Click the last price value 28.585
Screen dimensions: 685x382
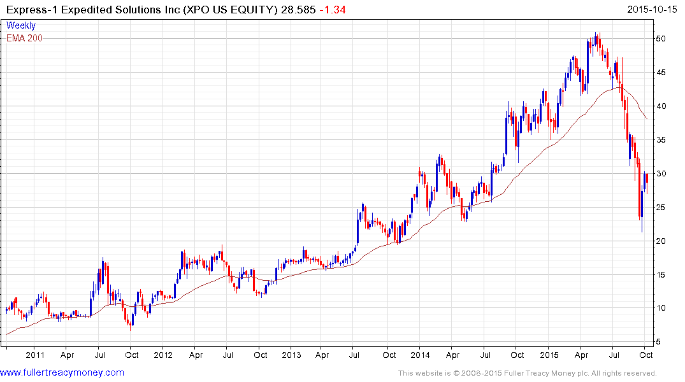click(x=298, y=10)
